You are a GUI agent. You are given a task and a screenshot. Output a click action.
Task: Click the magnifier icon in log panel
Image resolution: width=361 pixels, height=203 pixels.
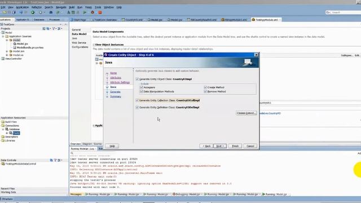coord(72,153)
